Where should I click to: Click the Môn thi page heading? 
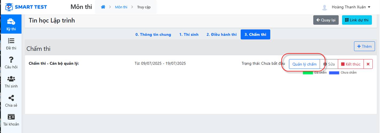click(81, 7)
